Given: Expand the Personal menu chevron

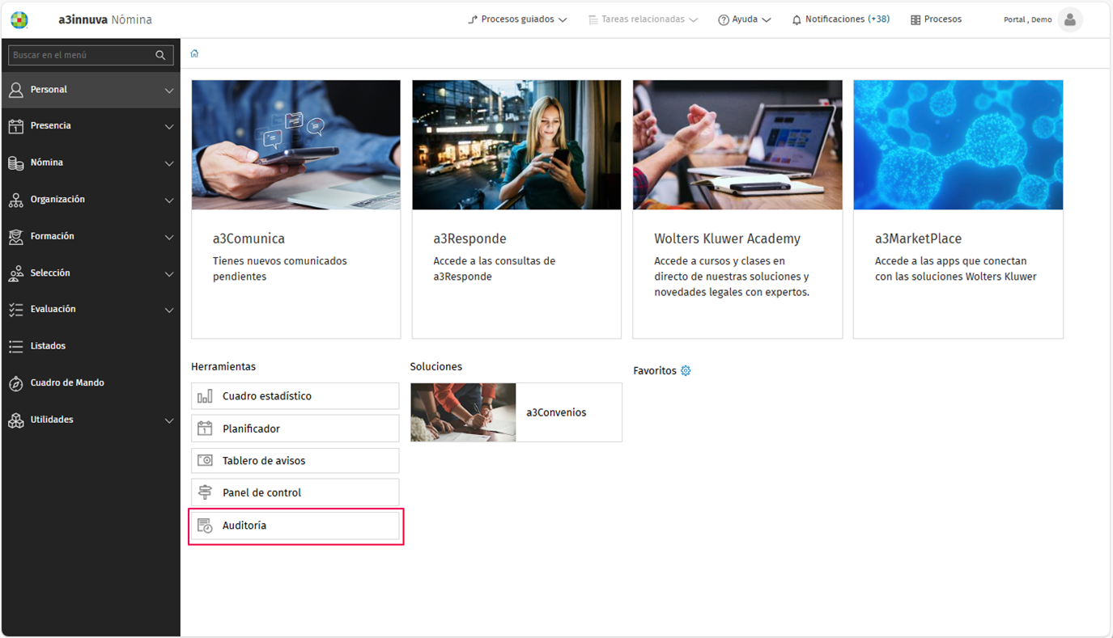Looking at the screenshot, I should (169, 91).
